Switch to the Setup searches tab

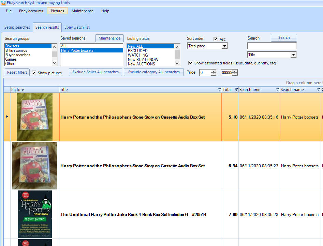17,27
